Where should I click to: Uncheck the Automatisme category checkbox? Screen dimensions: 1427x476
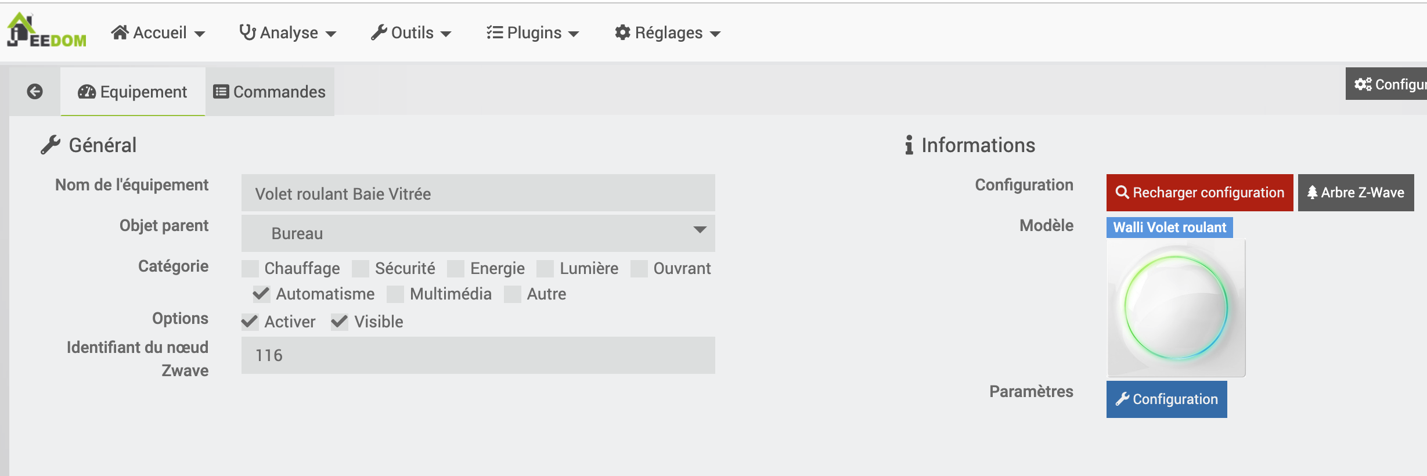click(261, 294)
